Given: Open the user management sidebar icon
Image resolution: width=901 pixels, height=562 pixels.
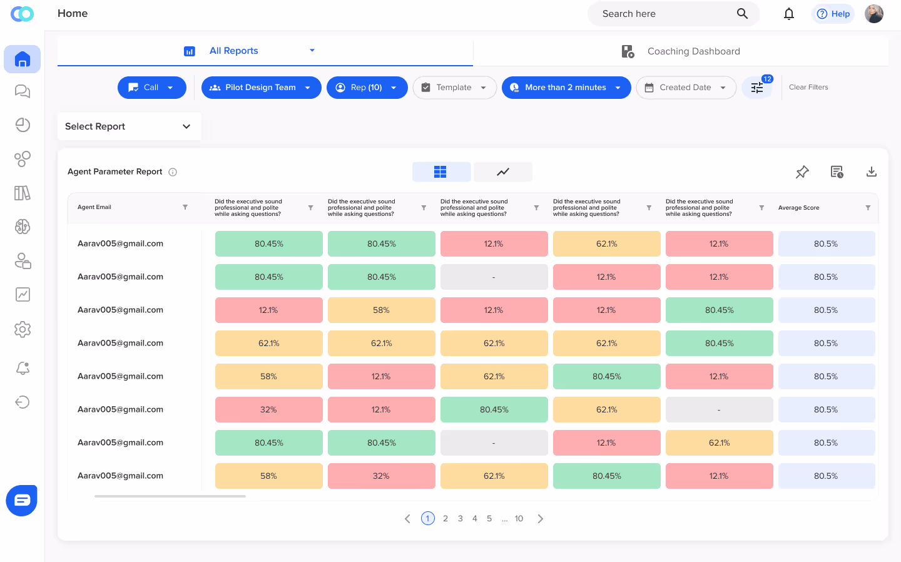Looking at the screenshot, I should [x=23, y=260].
